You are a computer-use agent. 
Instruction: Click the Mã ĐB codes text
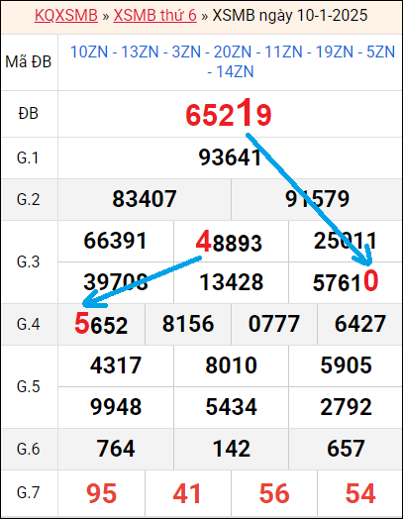click(x=233, y=61)
